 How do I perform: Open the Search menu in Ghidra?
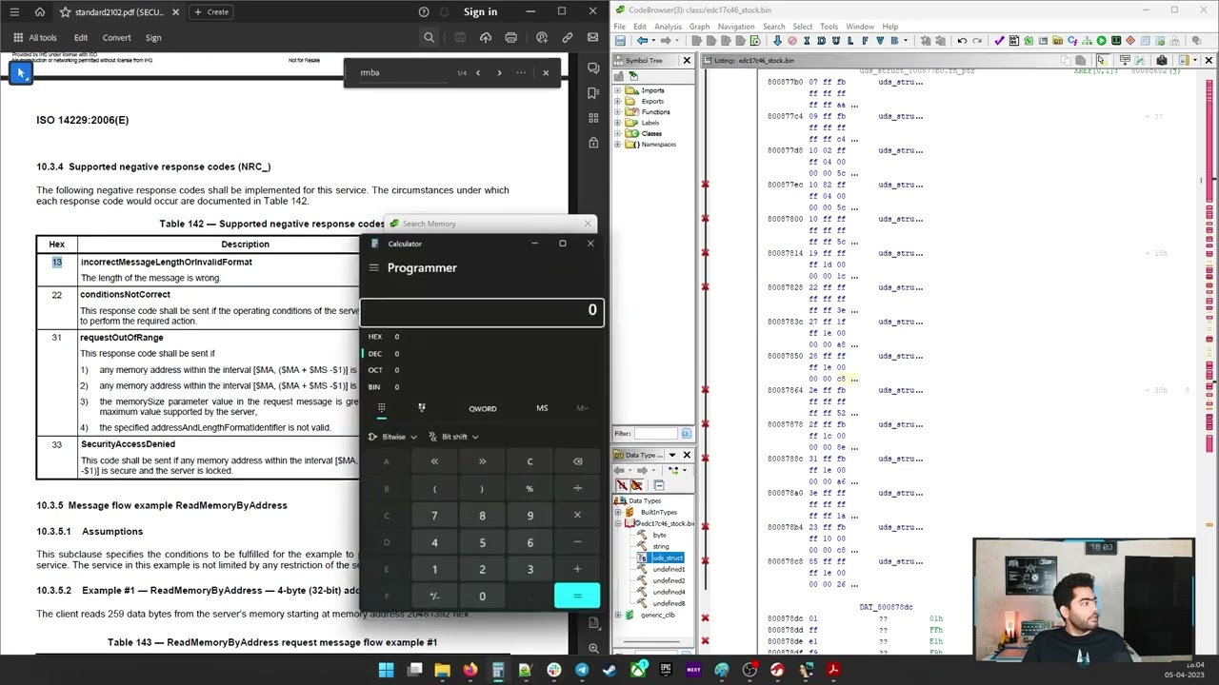tap(773, 27)
